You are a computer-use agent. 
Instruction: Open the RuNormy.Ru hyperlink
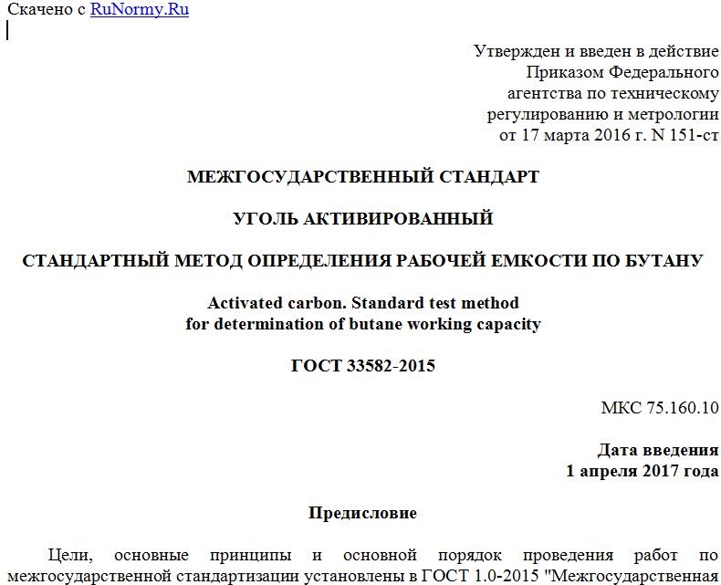pos(140,10)
